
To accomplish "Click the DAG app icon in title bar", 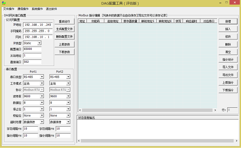I will [4, 3].
